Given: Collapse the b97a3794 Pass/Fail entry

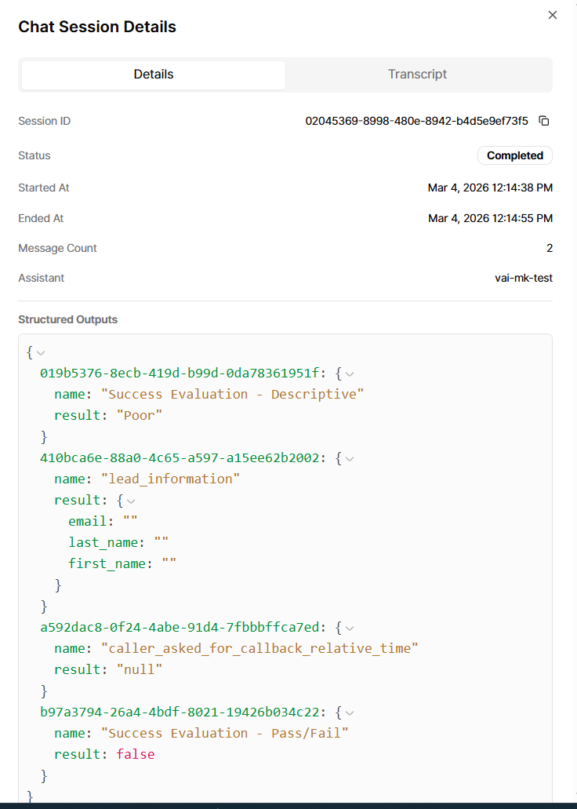Looking at the screenshot, I should pos(350,712).
